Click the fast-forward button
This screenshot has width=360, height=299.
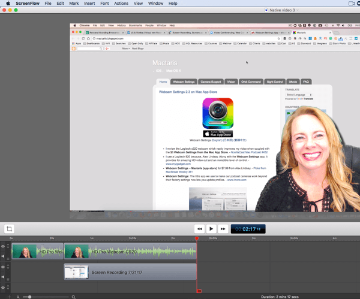[223, 229]
